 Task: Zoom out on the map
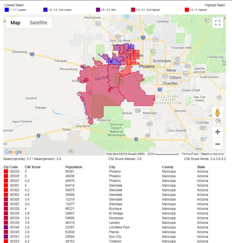(x=218, y=144)
